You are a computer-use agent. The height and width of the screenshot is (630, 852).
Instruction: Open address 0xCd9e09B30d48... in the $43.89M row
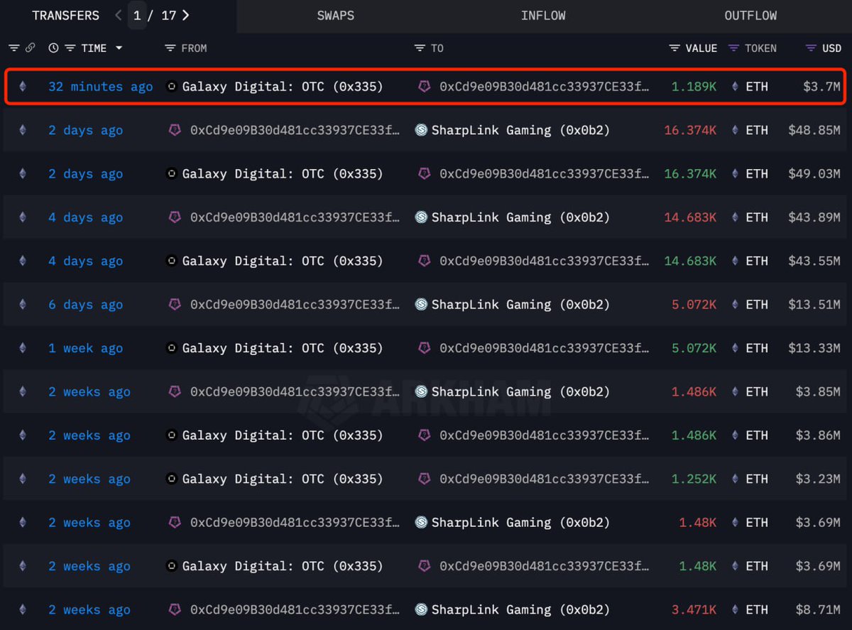(295, 217)
